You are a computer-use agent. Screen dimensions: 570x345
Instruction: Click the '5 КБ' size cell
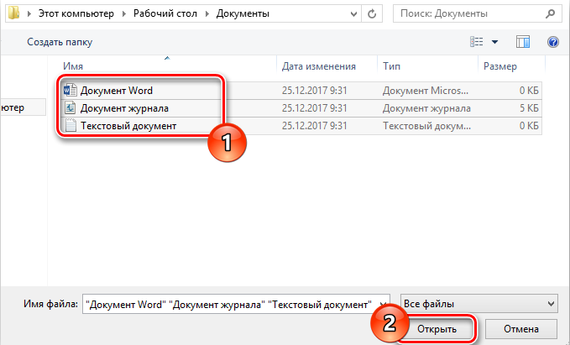click(x=529, y=108)
